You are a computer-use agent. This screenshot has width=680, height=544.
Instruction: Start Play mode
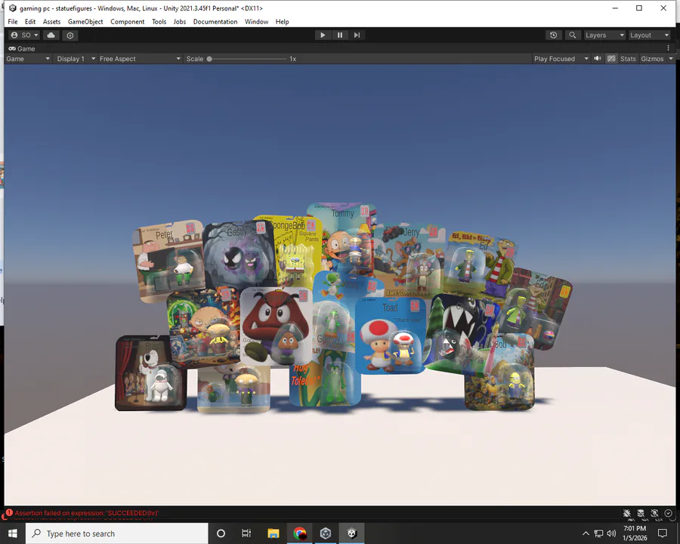point(323,36)
